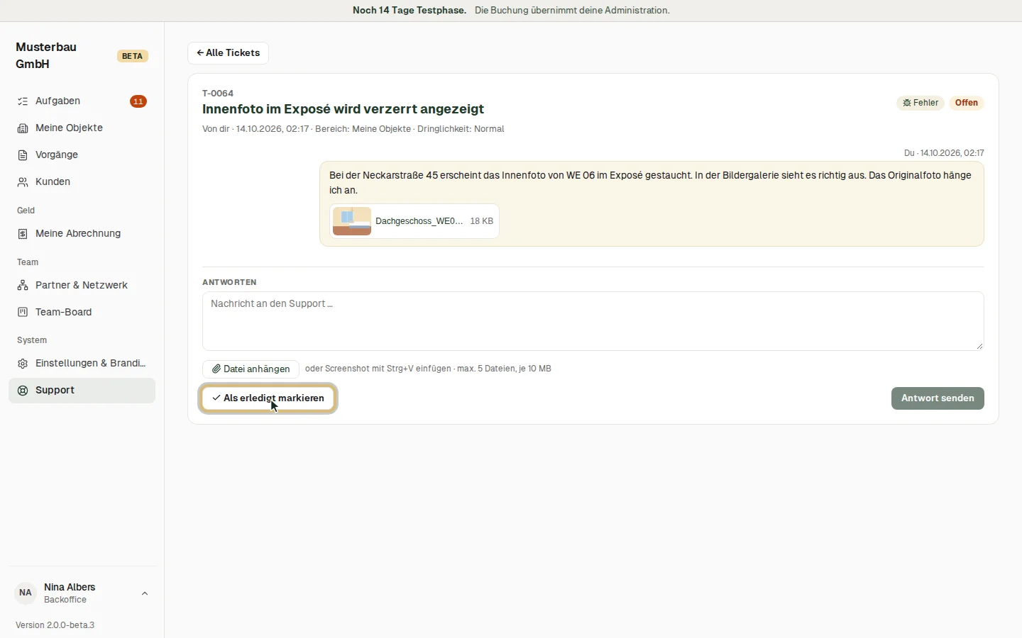Click the Vorgänge document icon
Viewport: 1022px width, 638px height.
(23, 155)
